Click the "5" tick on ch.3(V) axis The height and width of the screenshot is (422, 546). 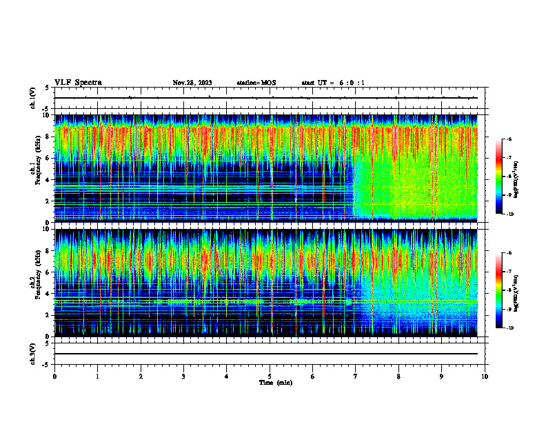coord(47,343)
